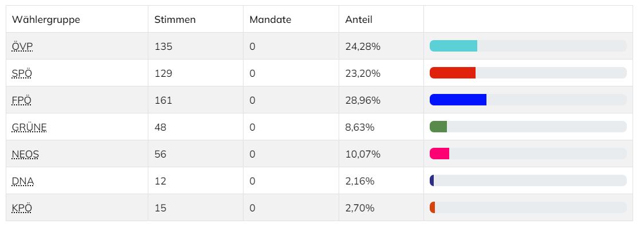This screenshot has height=228, width=640.
Task: Click the pink NEOS share bar
Action: 439,154
